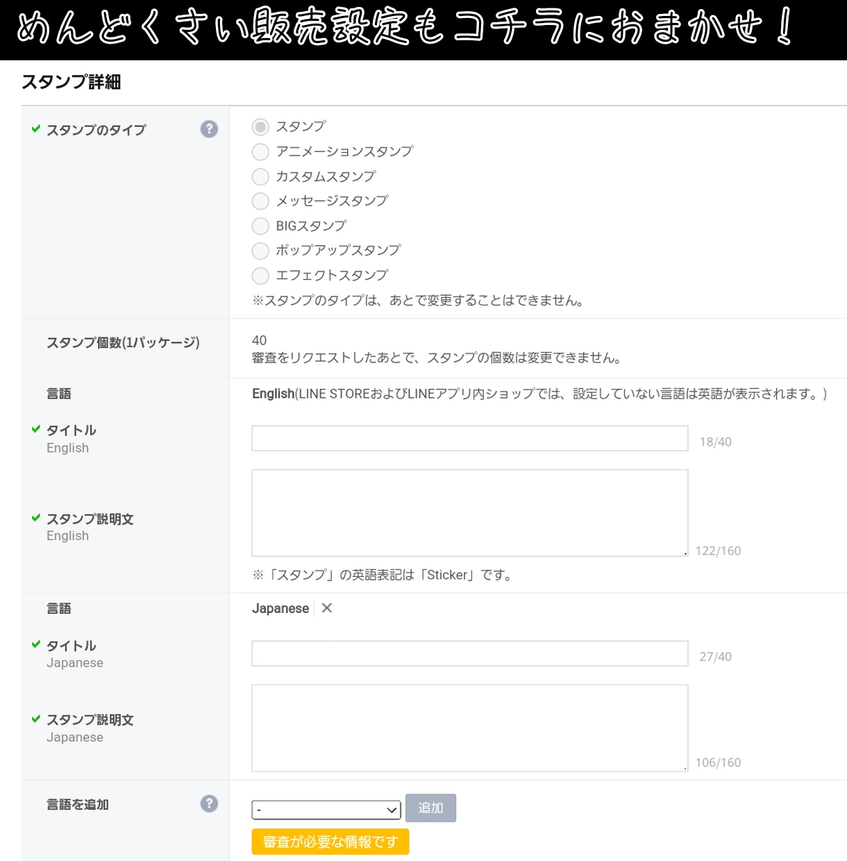The image size is (847, 861).
Task: Click the 追加 button
Action: click(x=430, y=808)
